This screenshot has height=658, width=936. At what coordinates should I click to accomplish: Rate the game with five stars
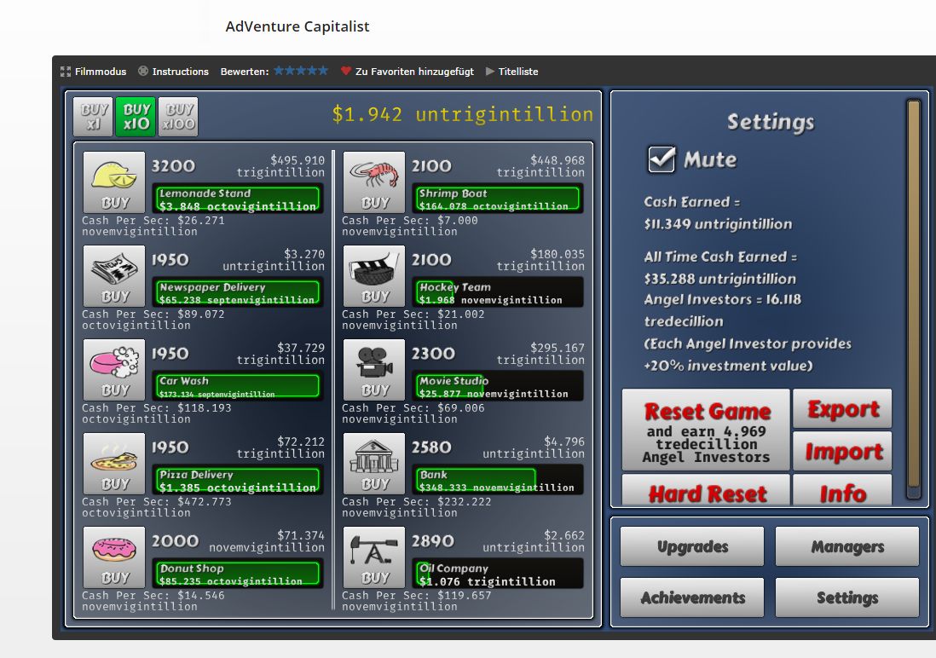pos(323,71)
